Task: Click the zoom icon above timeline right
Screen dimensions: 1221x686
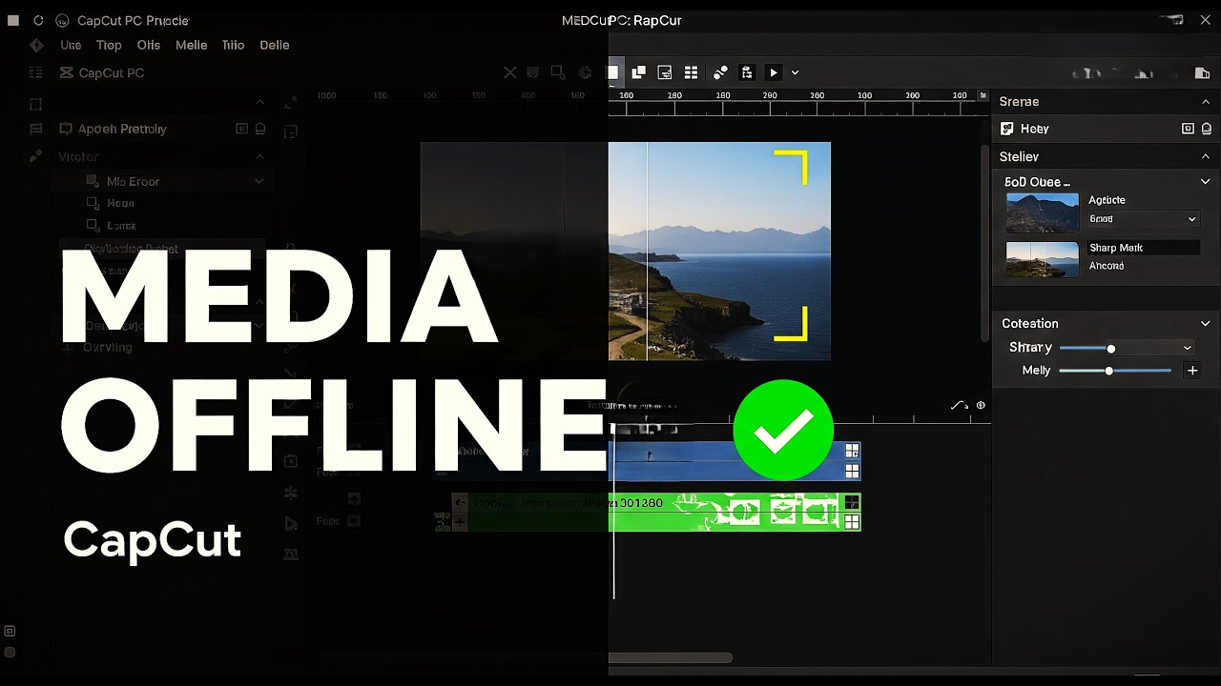Action: click(981, 406)
